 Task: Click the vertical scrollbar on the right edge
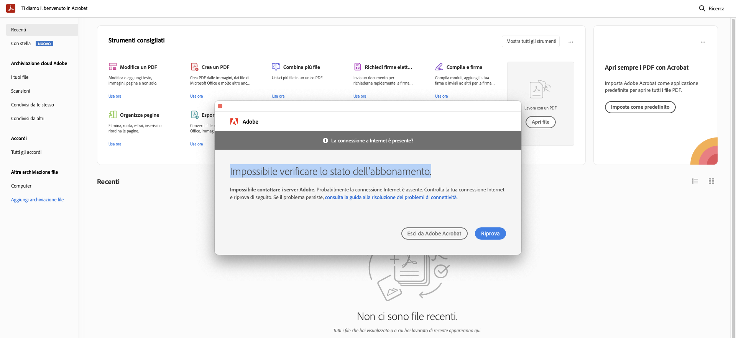click(733, 178)
